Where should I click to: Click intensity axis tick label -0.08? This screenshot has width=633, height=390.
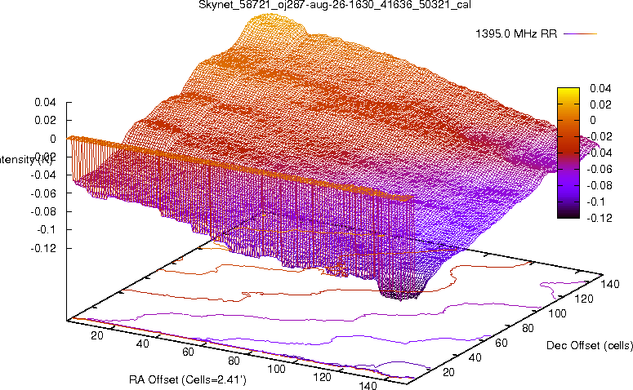(43, 211)
